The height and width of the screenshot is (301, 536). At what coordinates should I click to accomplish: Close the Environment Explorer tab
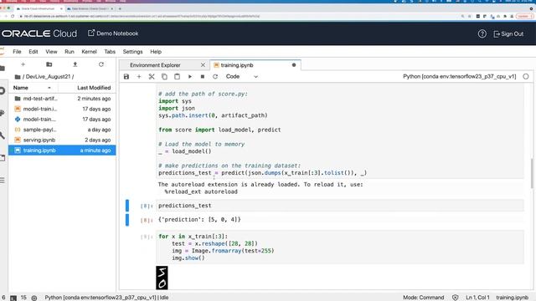203,65
